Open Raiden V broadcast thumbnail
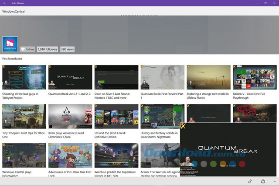279x186 pixels. point(255,77)
